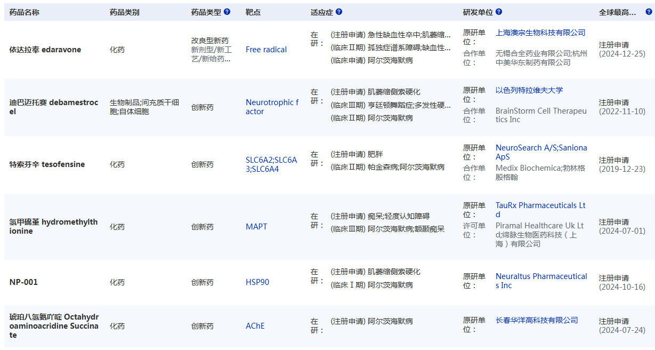This screenshot has width=655, height=350.
Task: Open 长春华洋高科技有限公司 link
Action: 537,320
